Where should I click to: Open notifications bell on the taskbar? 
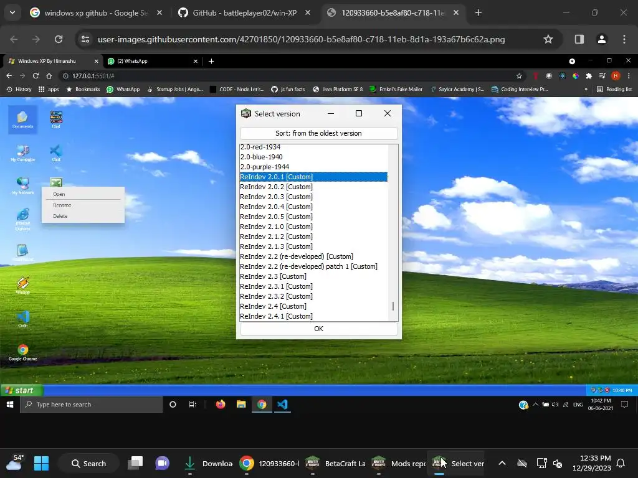(x=621, y=463)
